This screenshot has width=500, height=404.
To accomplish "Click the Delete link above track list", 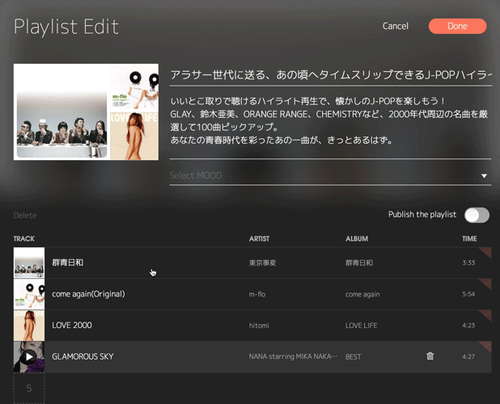I will [25, 216].
